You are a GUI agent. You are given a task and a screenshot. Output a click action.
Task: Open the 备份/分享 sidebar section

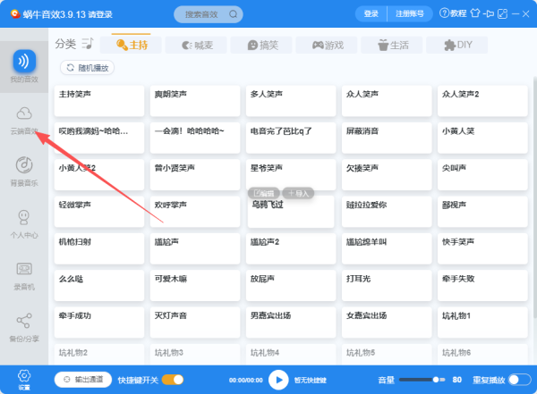pyautogui.click(x=24, y=328)
